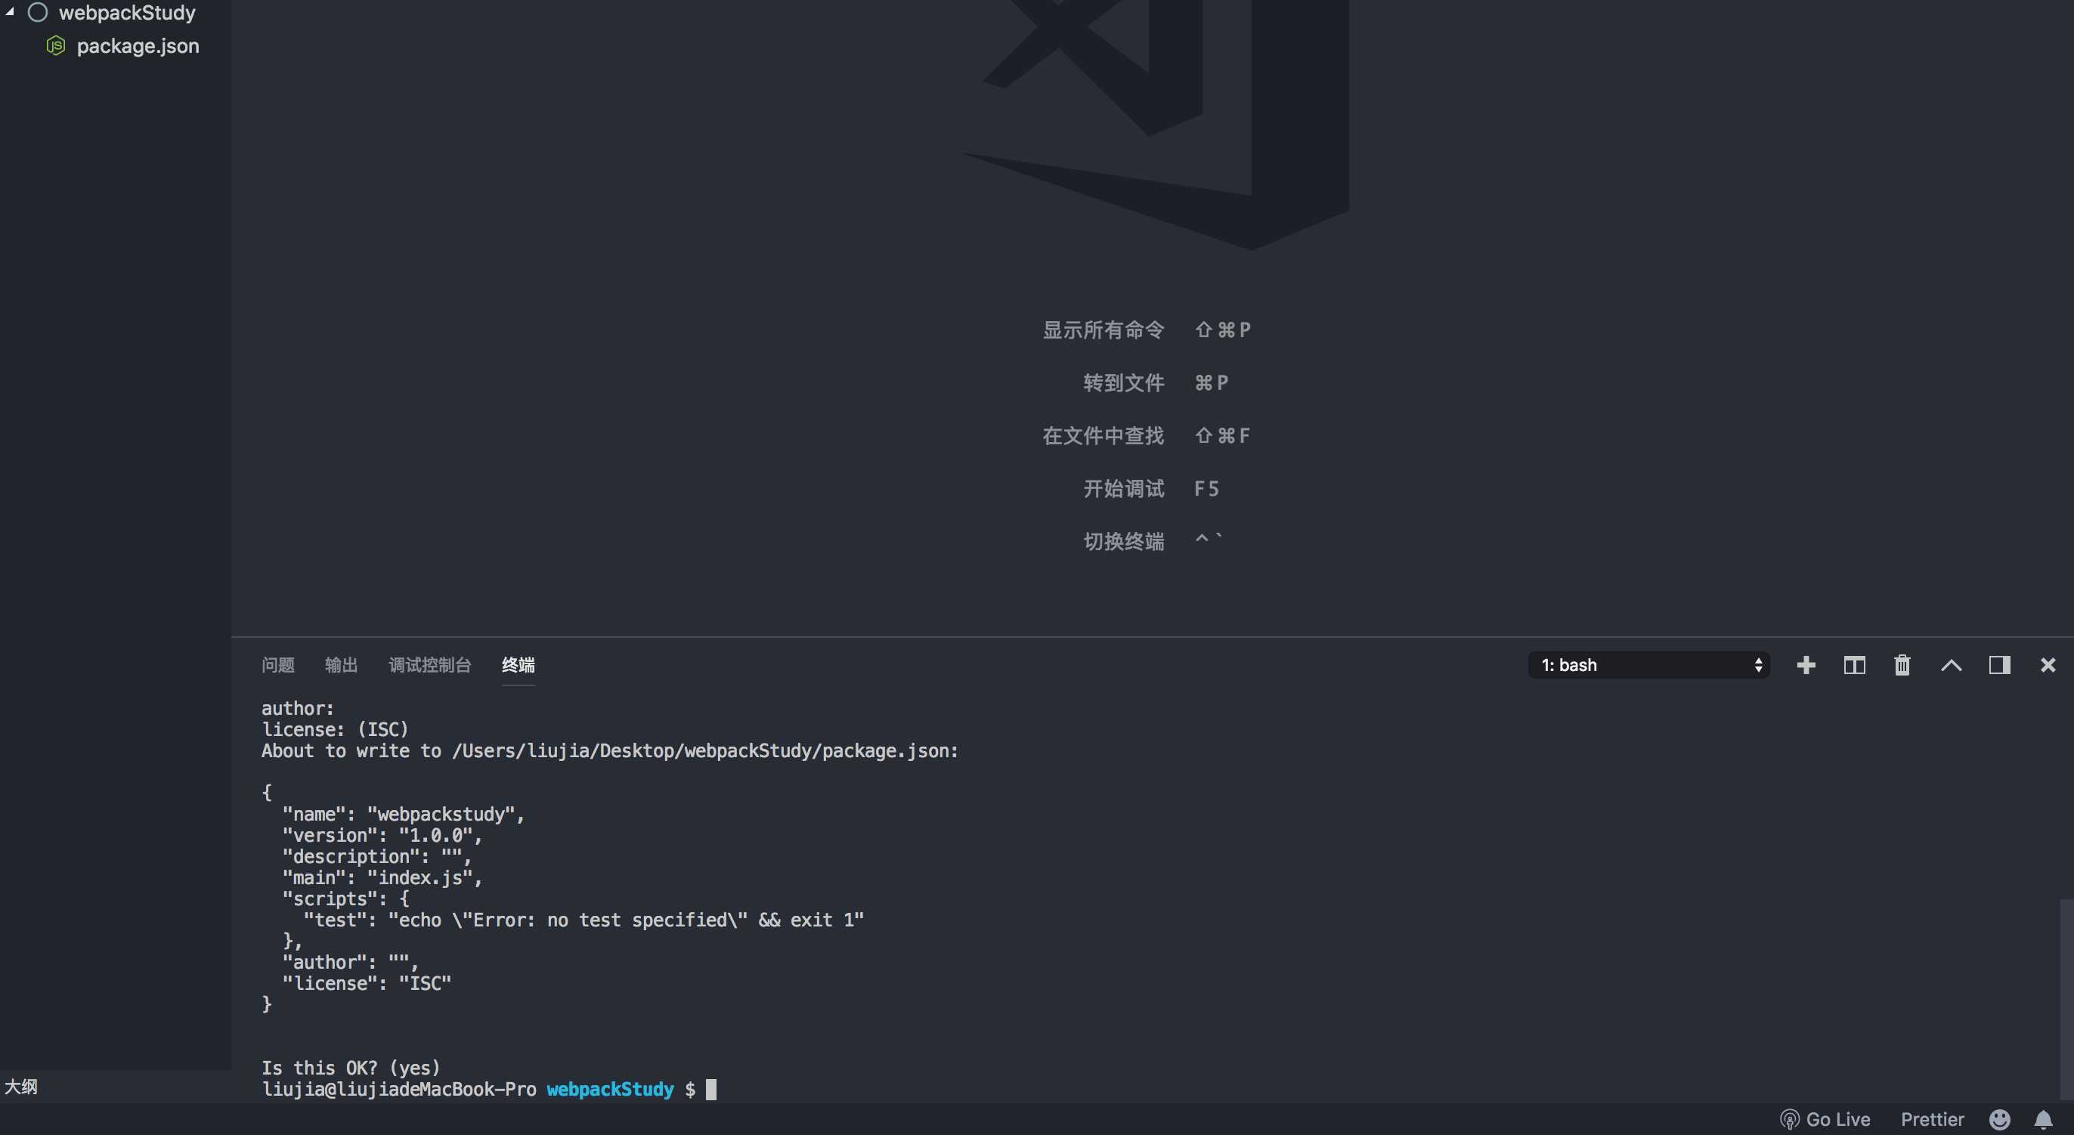Move panel to the side

coord(2000,665)
